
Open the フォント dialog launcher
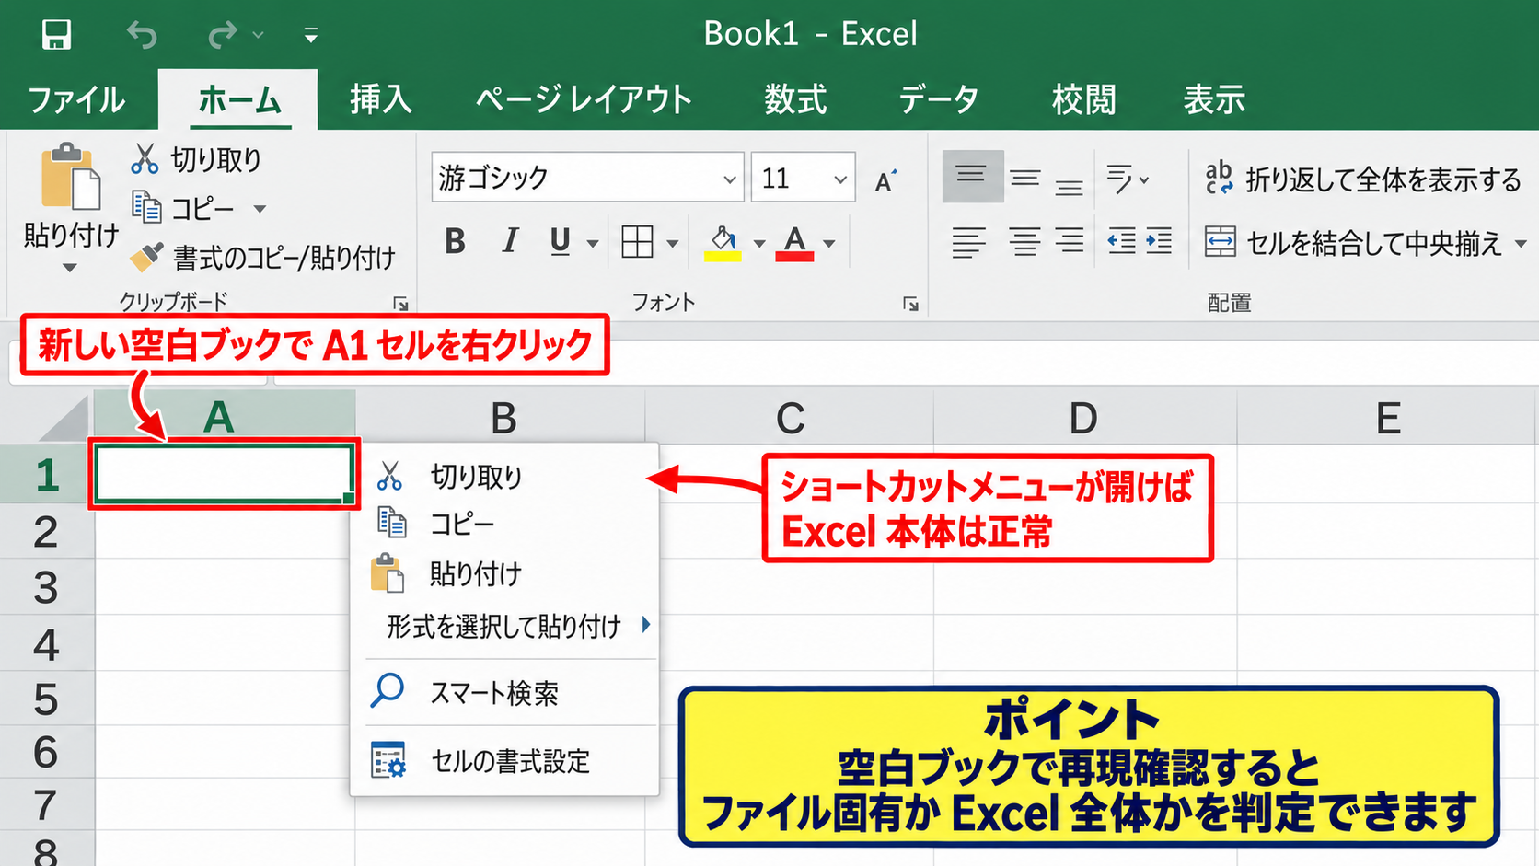[x=910, y=304]
